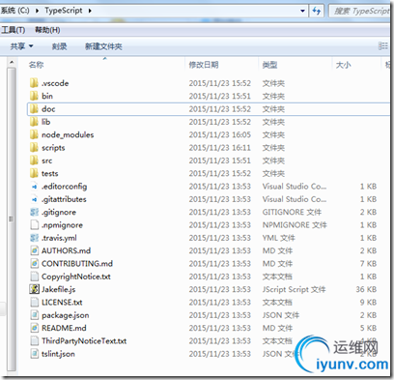This screenshot has width=394, height=380.
Task: Select the file name .gitignore
Action: 59,212
